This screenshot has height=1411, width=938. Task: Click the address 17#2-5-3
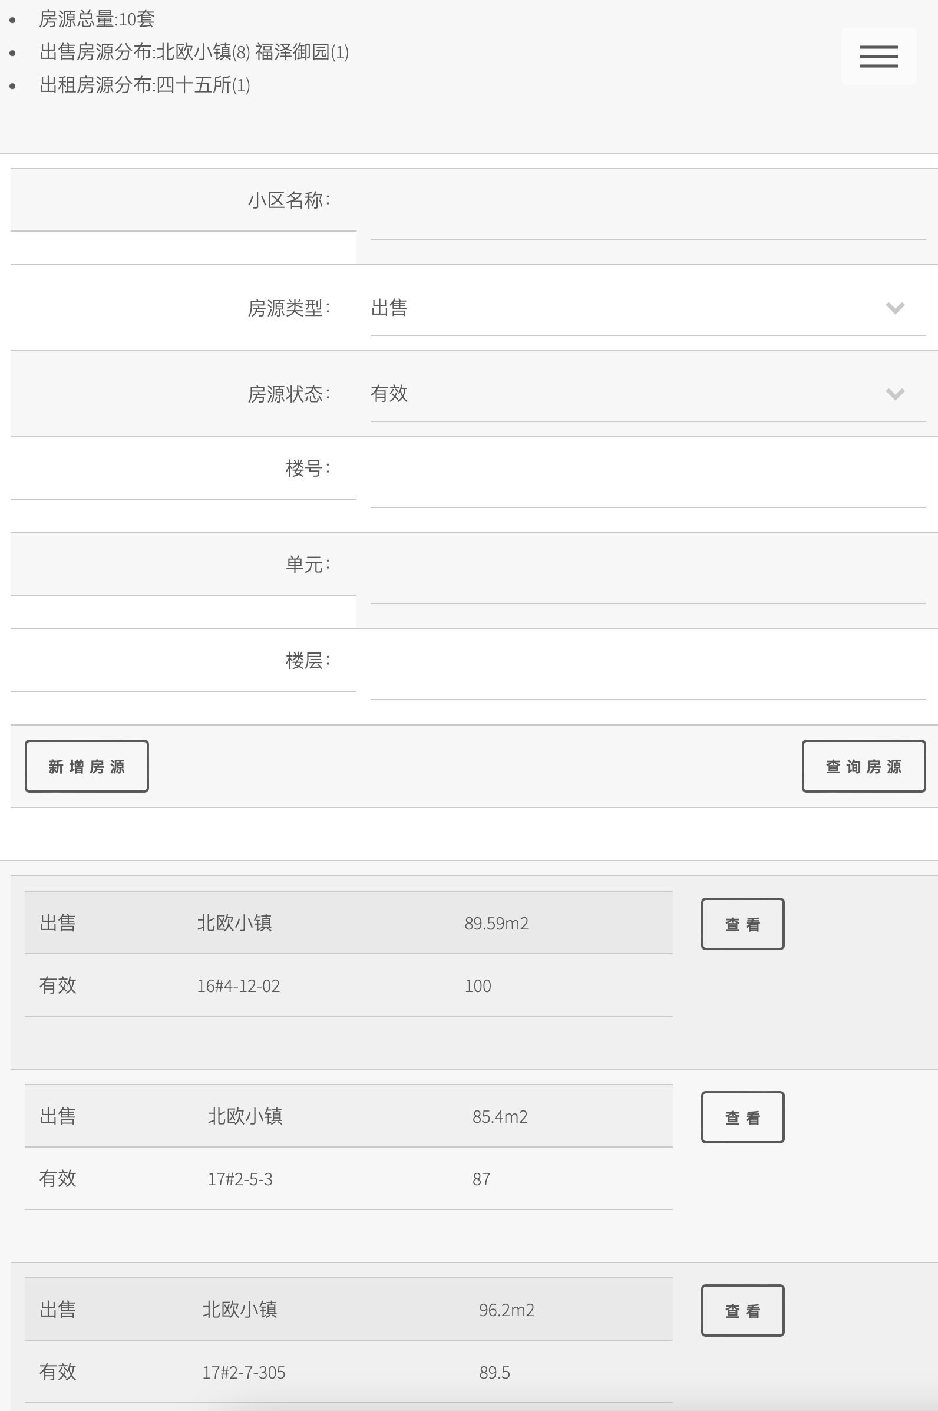pyautogui.click(x=240, y=1179)
